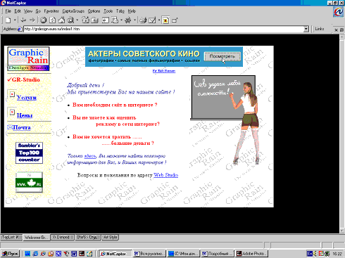Open the Услуги sidebar link
The image size is (345, 258).
(27, 98)
